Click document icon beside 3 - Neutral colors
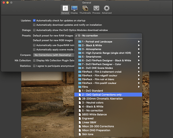Image resolution: width=173 pixels, height=138 pixels. [x=80, y=103]
